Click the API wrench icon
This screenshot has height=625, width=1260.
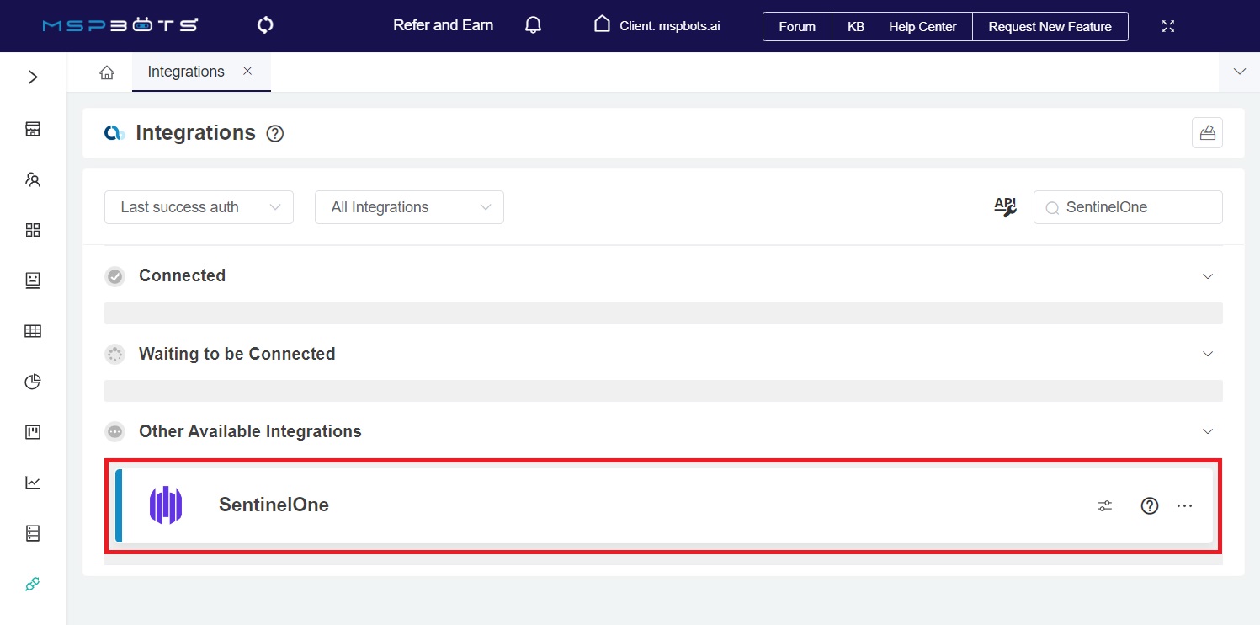pyautogui.click(x=1005, y=207)
